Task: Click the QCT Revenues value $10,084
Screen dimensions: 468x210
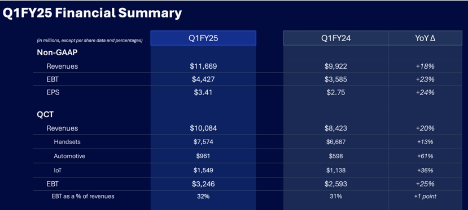Action: point(203,128)
